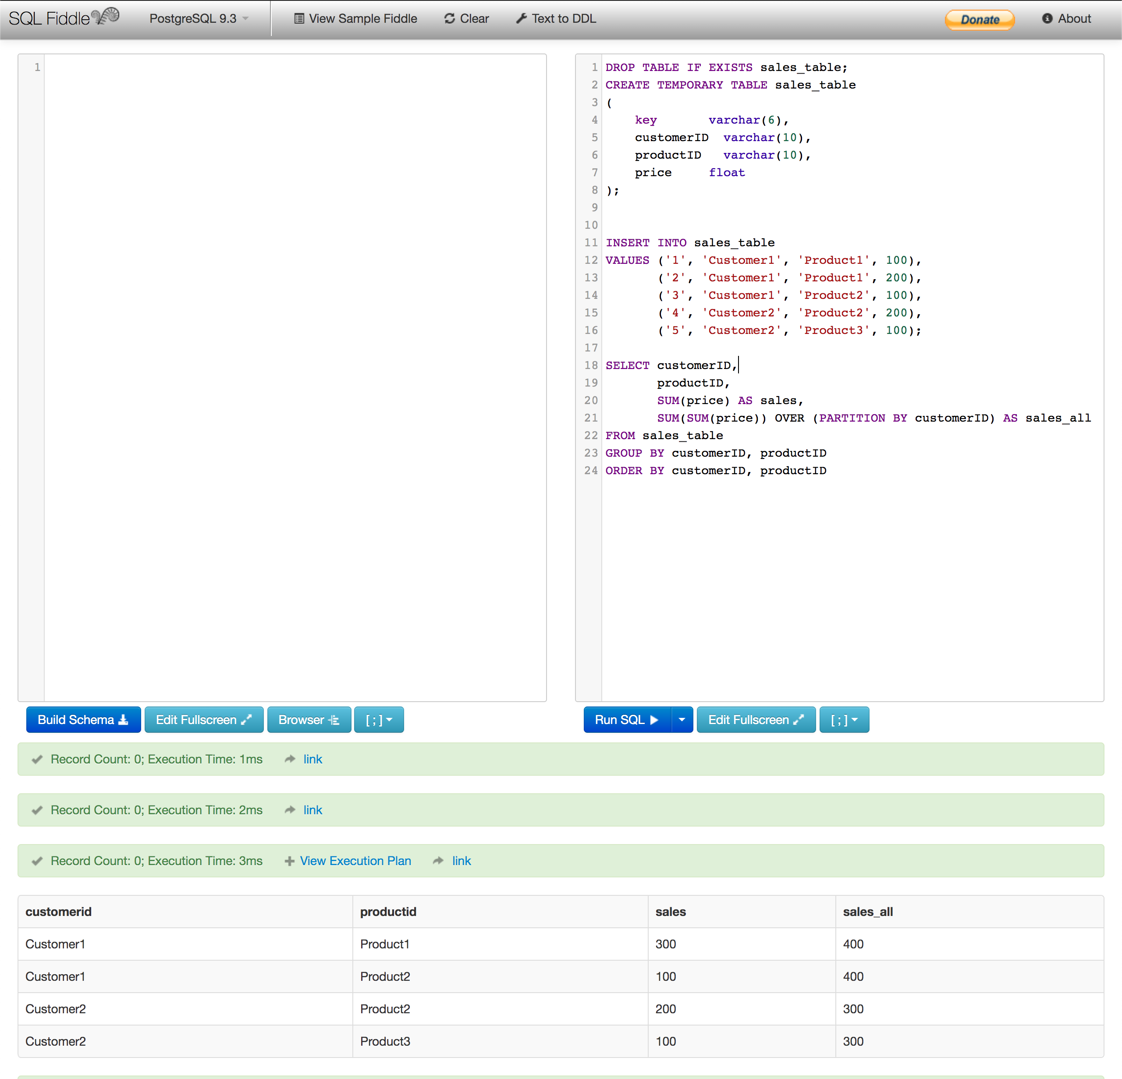The image size is (1122, 1079).
Task: Expand the Run SQL options arrow
Action: click(682, 720)
